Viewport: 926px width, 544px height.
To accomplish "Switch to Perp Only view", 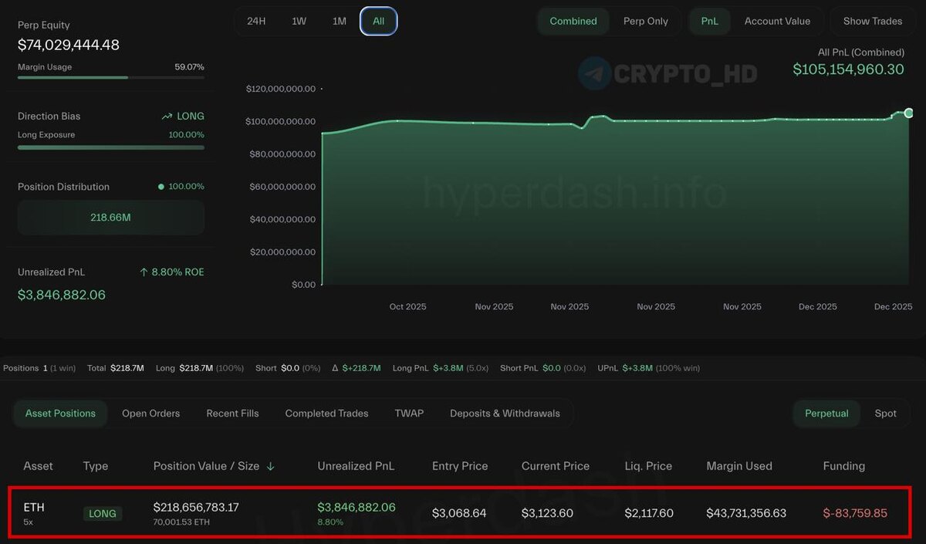I will click(x=646, y=22).
